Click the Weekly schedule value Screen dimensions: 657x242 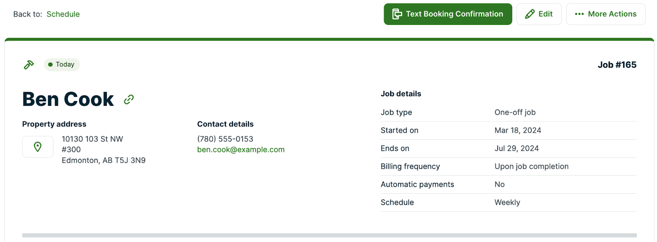(x=507, y=203)
